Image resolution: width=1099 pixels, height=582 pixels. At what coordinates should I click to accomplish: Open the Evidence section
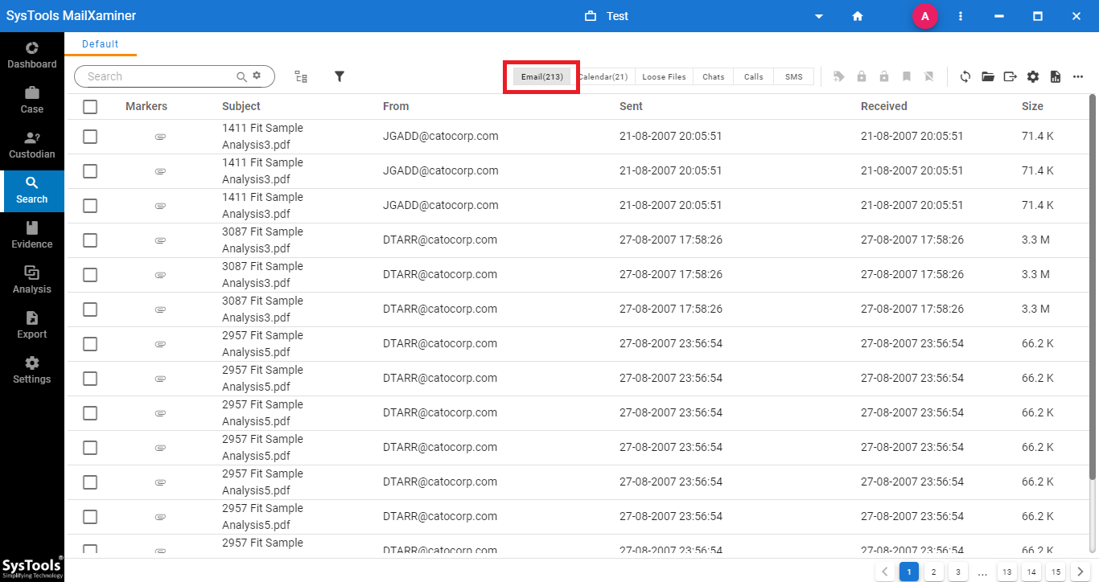click(x=32, y=235)
